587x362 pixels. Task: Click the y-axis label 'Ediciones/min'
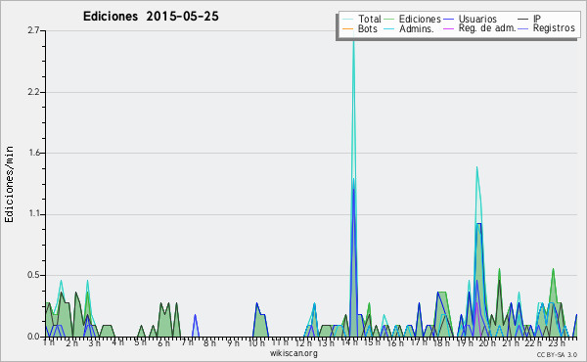tap(9, 184)
